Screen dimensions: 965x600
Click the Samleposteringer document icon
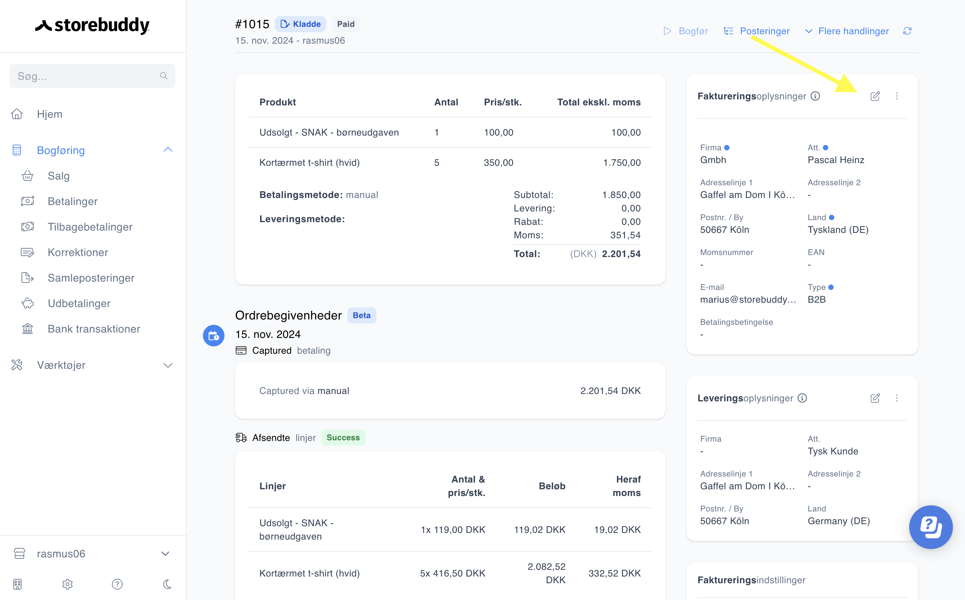tap(28, 278)
